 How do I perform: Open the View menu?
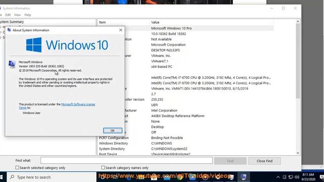click(x=17, y=15)
